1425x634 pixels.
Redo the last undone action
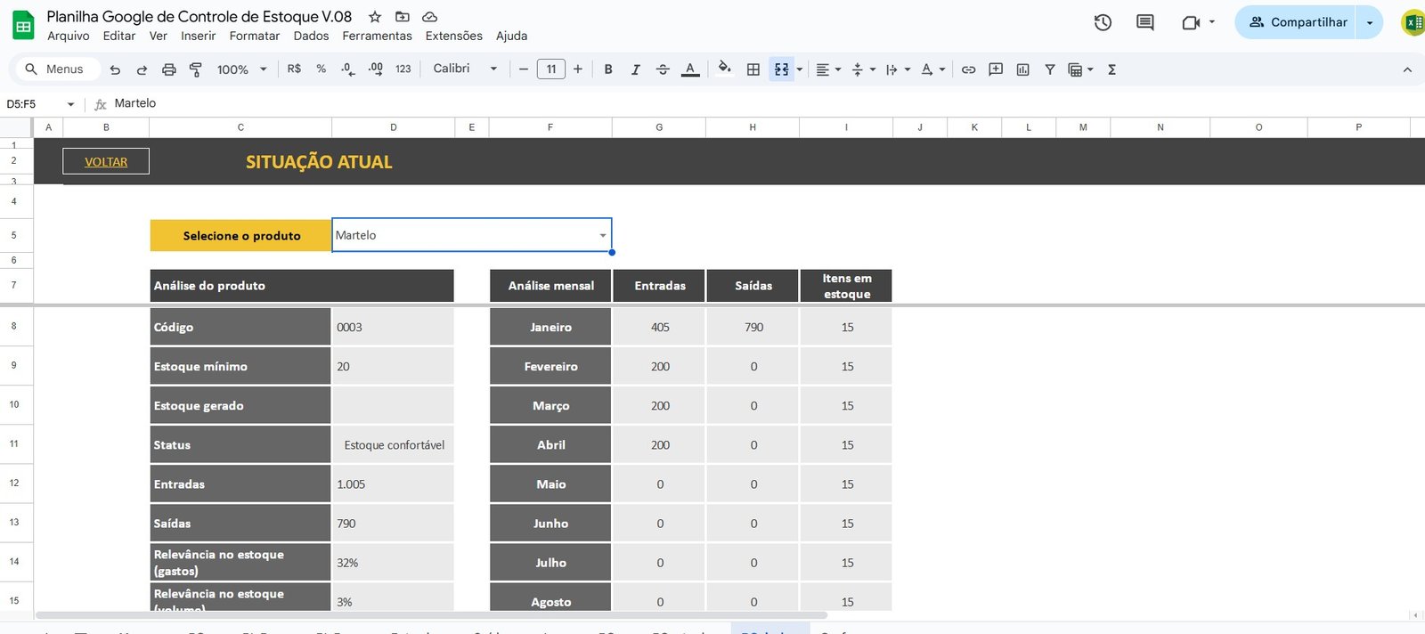142,69
